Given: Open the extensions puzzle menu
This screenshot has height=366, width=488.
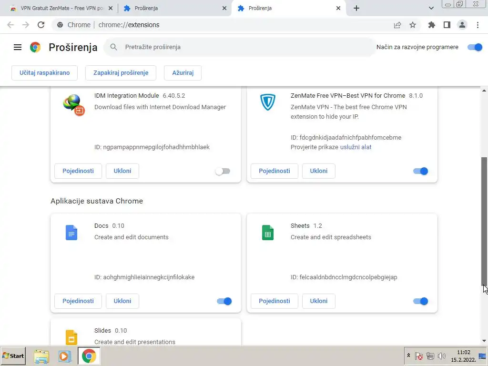Looking at the screenshot, I should click(x=432, y=25).
